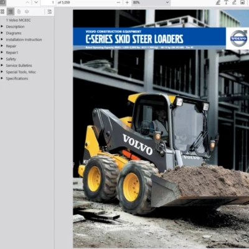249x249 pixels.
Task: Open the Repair outline item
Action: pos(11,46)
